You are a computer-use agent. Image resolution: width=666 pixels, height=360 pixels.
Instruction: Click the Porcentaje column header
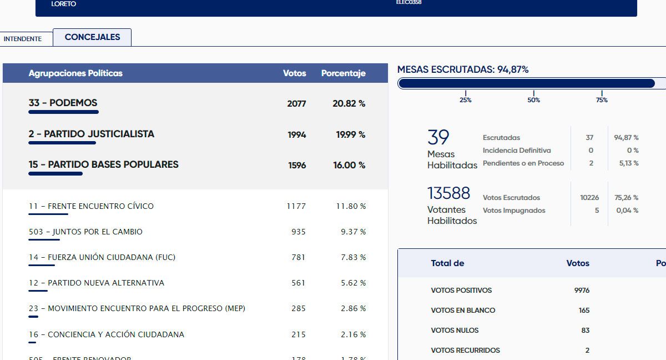(x=343, y=73)
